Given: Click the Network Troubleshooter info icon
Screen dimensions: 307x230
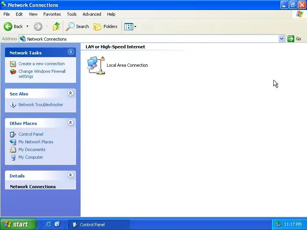Looking at the screenshot, I should click(x=13, y=105).
